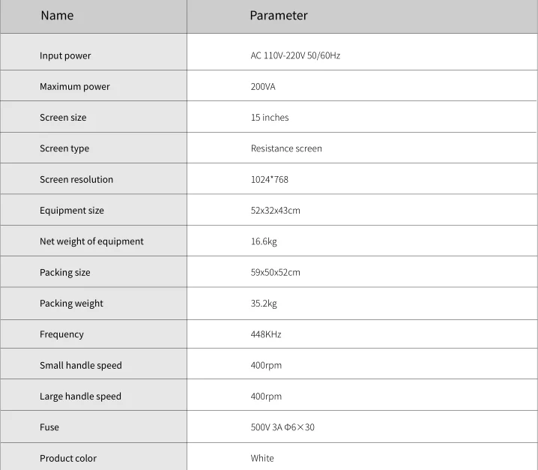Screen dimensions: 538x470
Task: Click the 448KHz frequency value
Action: point(266,334)
